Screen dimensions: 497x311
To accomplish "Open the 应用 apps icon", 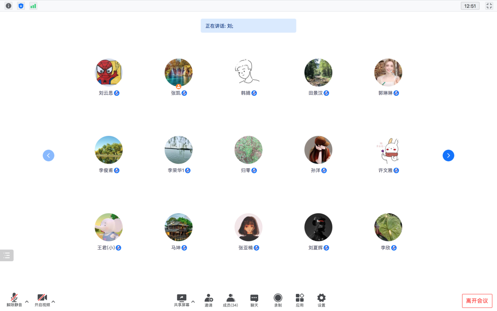I will 300,300.
